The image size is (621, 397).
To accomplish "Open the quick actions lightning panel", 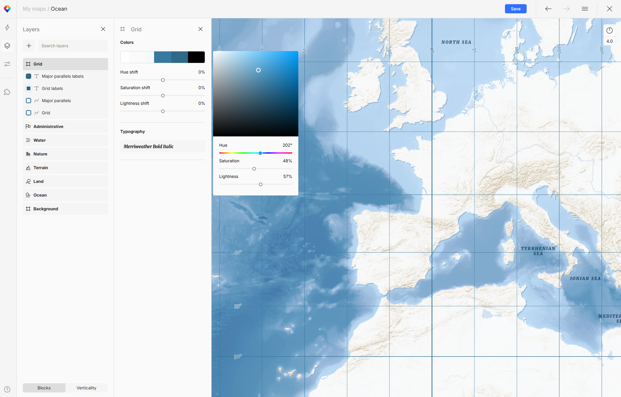I will click(7, 27).
